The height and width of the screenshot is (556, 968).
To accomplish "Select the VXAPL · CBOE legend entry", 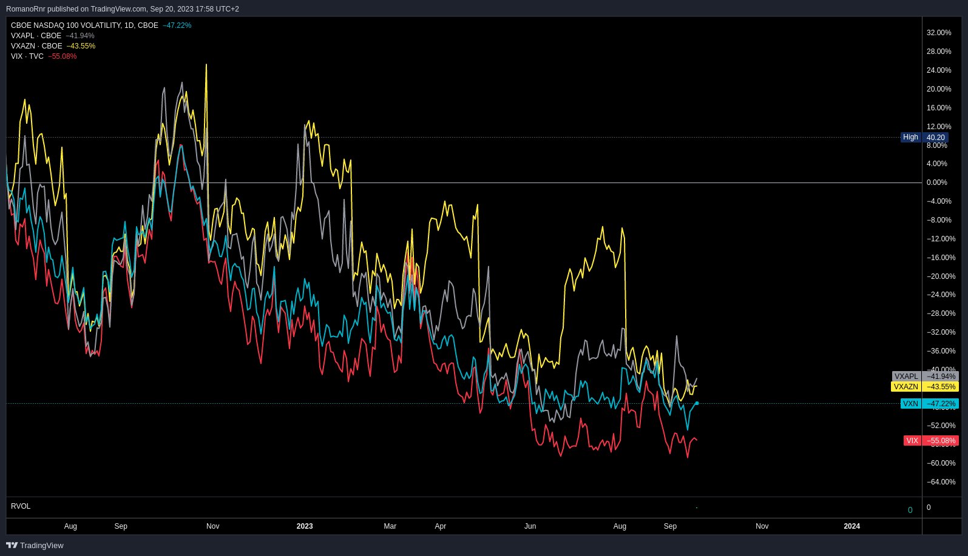I will pos(36,36).
